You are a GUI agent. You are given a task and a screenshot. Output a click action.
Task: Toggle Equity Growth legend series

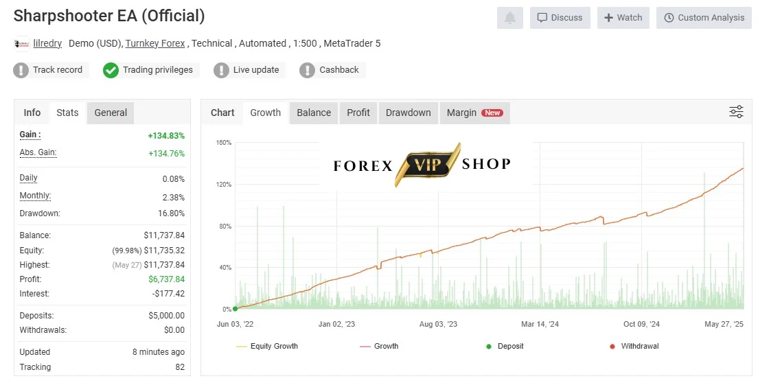[267, 347]
